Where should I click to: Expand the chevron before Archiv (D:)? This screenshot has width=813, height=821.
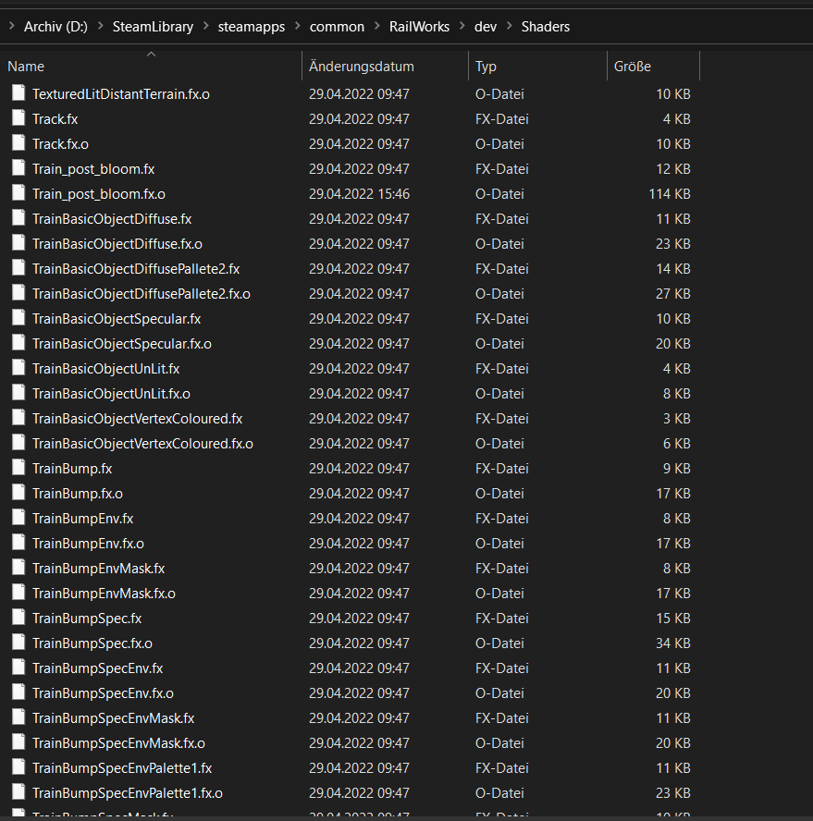point(11,26)
